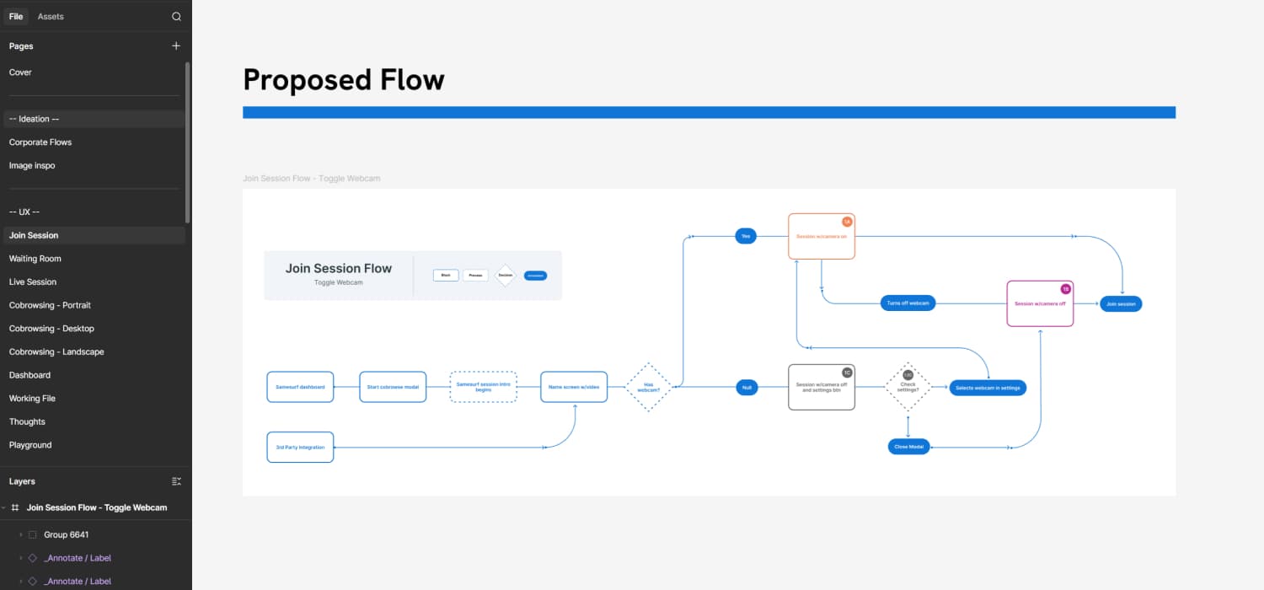Click the layer list options icon beside Layers
This screenshot has height=590, width=1264.
pyautogui.click(x=176, y=480)
